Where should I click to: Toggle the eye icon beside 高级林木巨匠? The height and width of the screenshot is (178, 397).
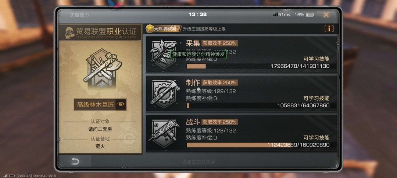click(x=121, y=105)
